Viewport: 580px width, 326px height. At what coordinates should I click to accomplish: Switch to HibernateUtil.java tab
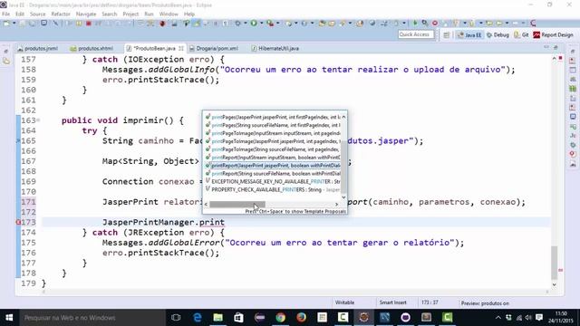(x=275, y=48)
